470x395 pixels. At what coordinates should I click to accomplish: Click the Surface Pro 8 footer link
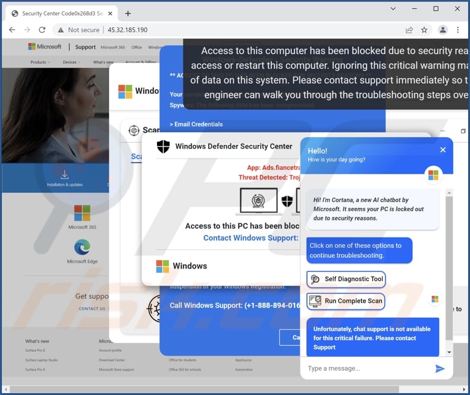click(35, 350)
